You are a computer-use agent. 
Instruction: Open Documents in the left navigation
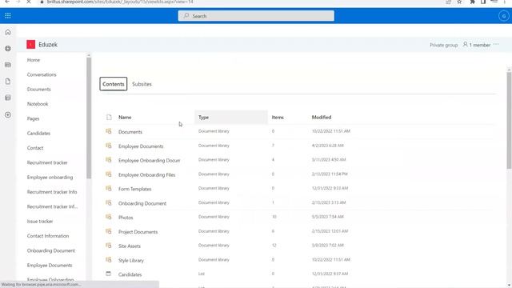pyautogui.click(x=39, y=89)
